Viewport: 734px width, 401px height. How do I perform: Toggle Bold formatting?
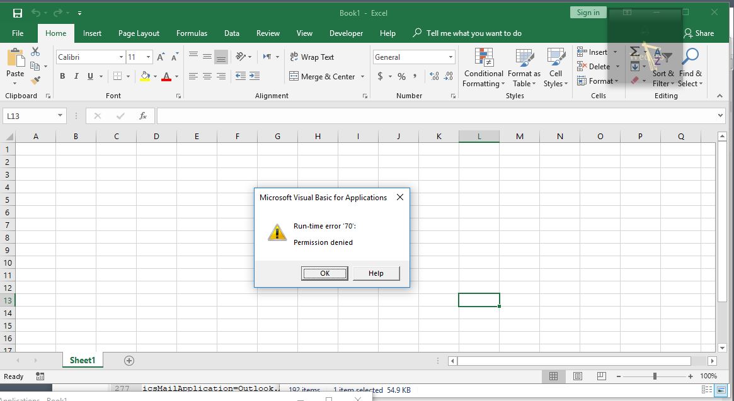(62, 76)
